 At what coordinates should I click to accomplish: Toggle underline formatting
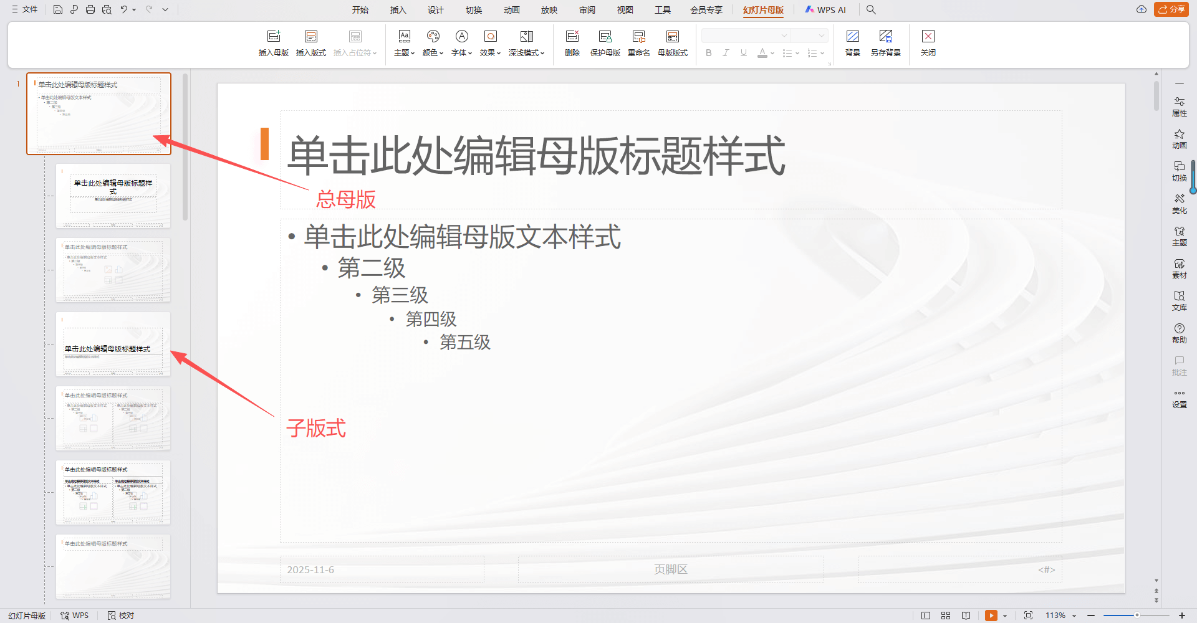pyautogui.click(x=743, y=53)
